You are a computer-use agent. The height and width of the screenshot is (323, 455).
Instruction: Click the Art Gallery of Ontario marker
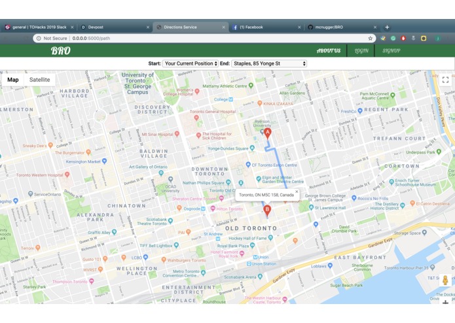pos(161,173)
